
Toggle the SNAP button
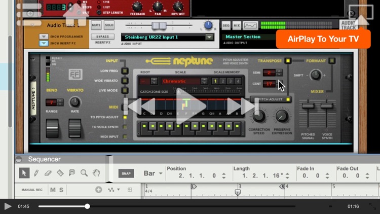pos(126,173)
